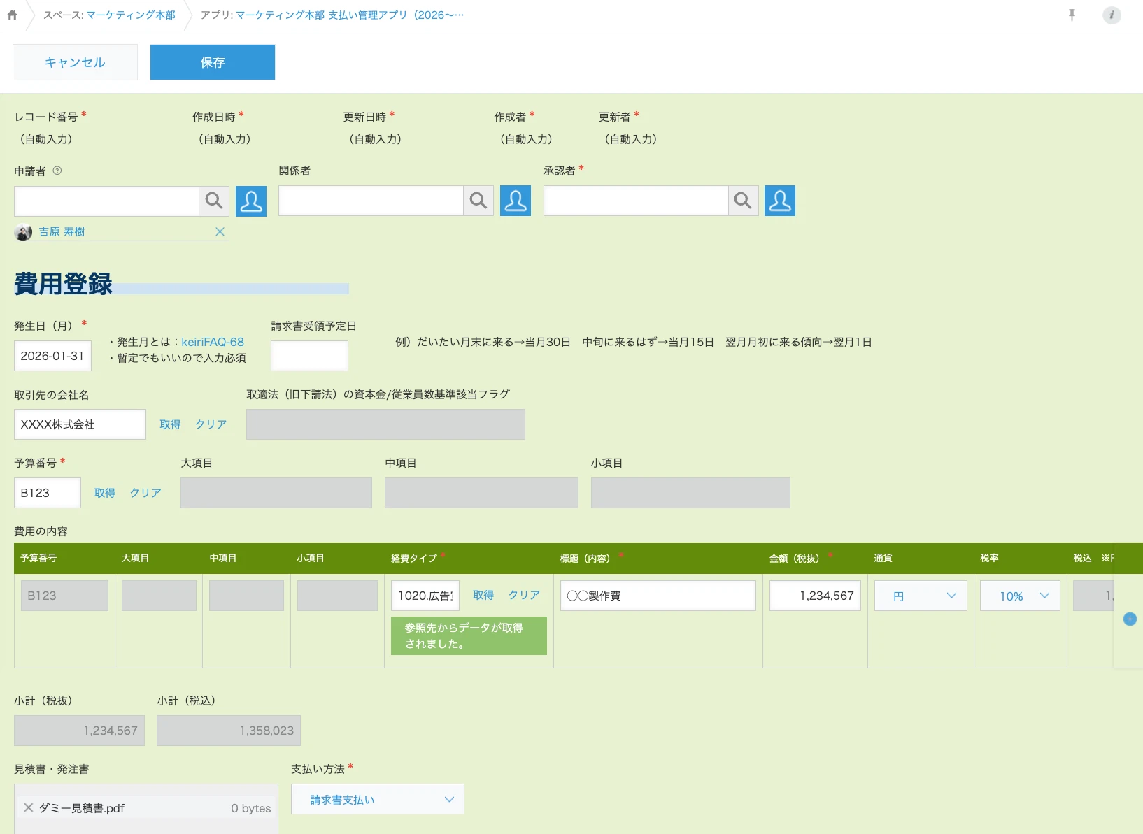Click the キャンセル button
The height and width of the screenshot is (834, 1143).
[75, 62]
